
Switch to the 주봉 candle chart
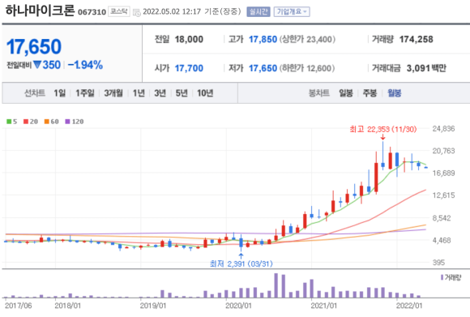(370, 93)
